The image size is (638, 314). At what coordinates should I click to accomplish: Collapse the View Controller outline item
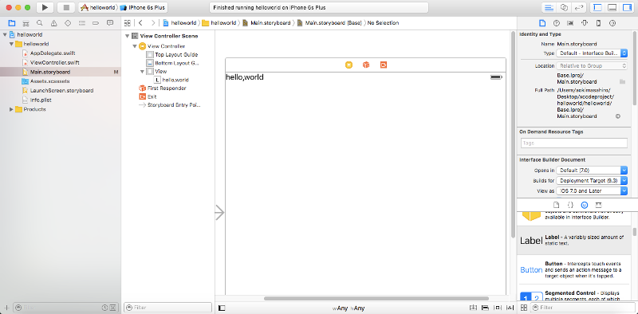tap(135, 46)
